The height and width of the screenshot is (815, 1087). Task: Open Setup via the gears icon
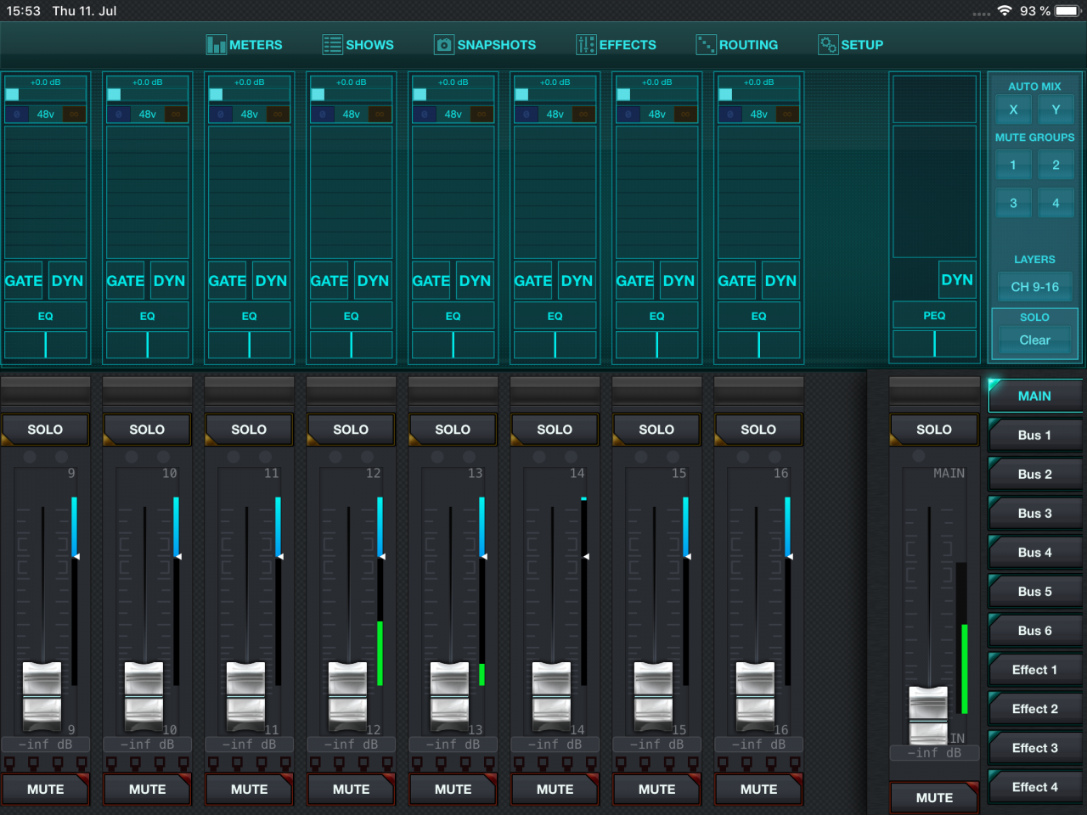(827, 45)
